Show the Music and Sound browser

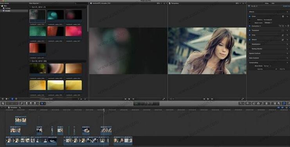(x=262, y=104)
